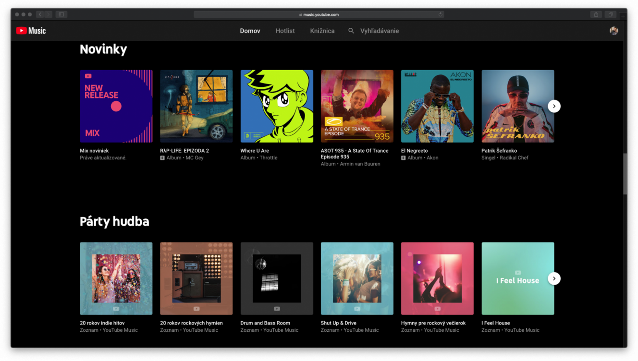Click the 20 rokov indie hitov title
The height and width of the screenshot is (361, 638).
tap(102, 323)
